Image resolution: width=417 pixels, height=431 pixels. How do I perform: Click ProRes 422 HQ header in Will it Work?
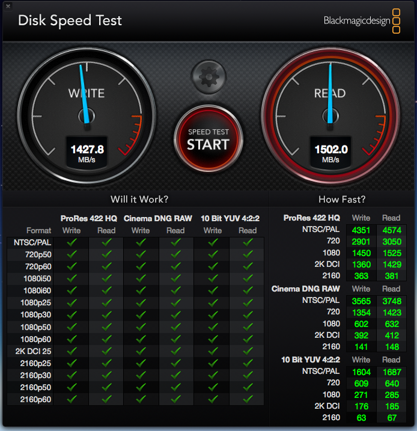[x=89, y=219]
